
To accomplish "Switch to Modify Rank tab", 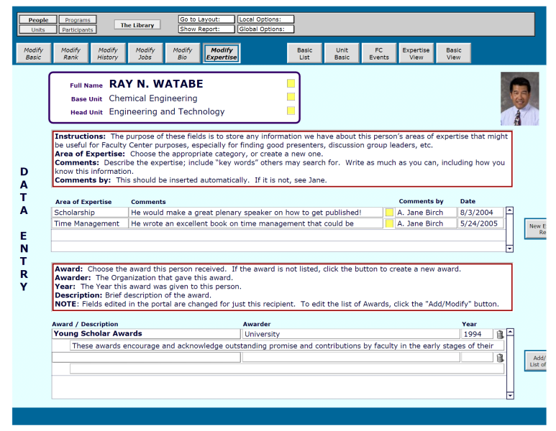I will (x=71, y=53).
